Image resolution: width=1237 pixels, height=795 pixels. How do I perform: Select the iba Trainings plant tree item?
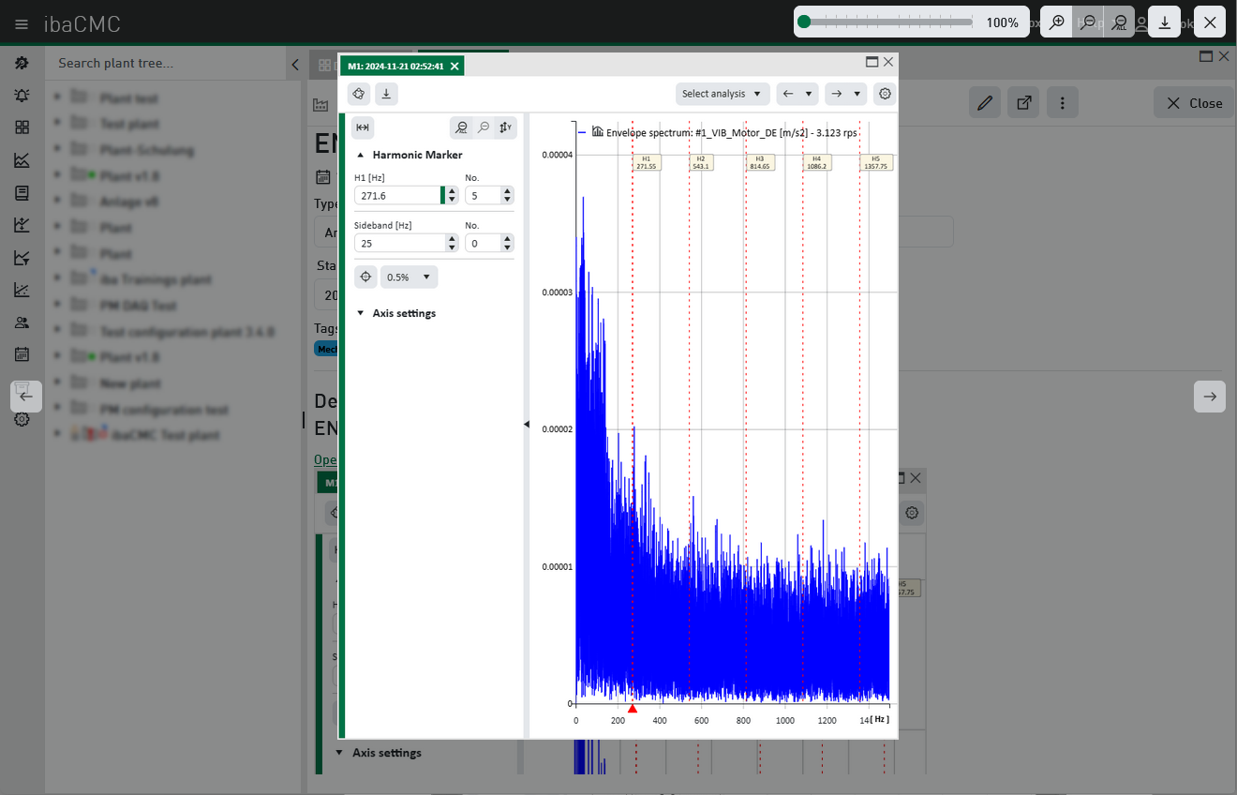156,279
